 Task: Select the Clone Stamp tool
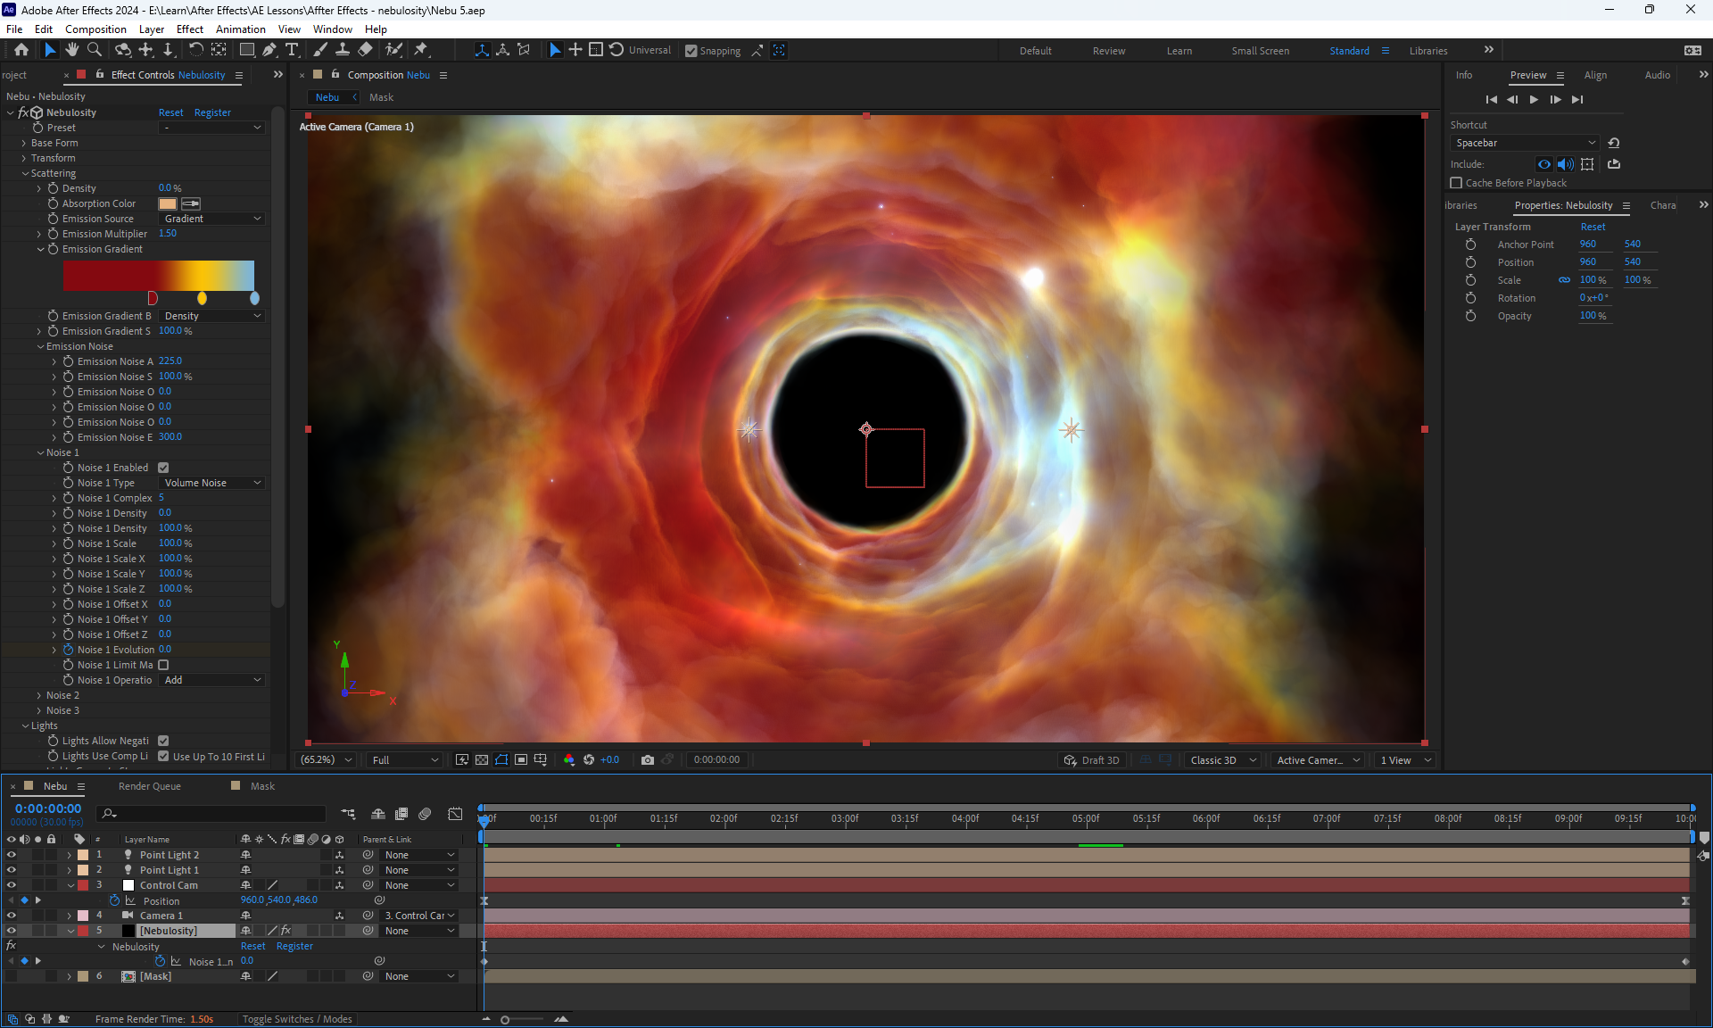pos(342,50)
